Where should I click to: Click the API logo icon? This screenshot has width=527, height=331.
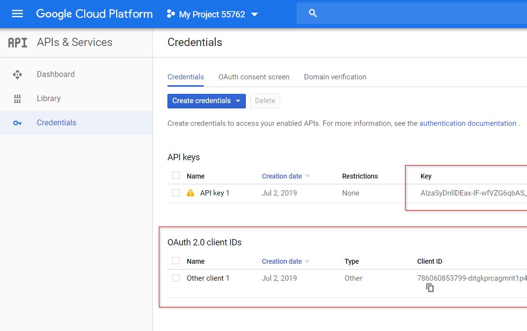pyautogui.click(x=17, y=43)
